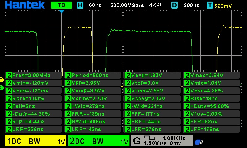Select the +Wid=279ns measurement
247x148 pixels.
point(93,106)
